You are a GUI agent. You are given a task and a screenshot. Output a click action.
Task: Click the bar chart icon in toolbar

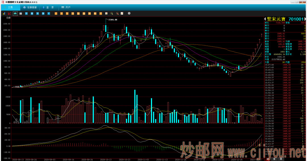tap(4, 13)
